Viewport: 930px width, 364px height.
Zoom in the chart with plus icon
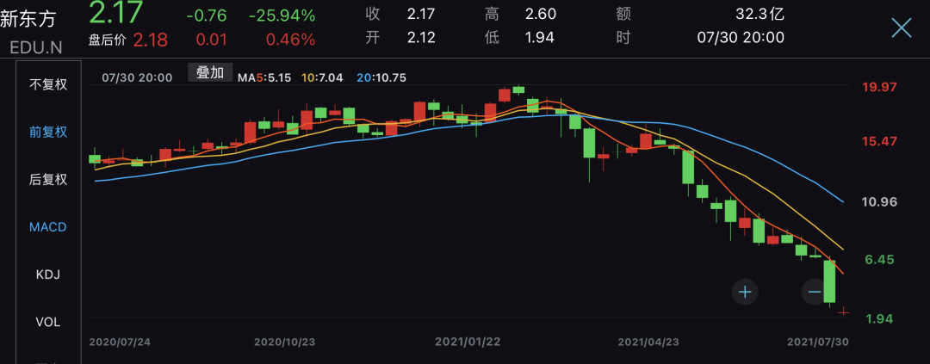tap(745, 292)
